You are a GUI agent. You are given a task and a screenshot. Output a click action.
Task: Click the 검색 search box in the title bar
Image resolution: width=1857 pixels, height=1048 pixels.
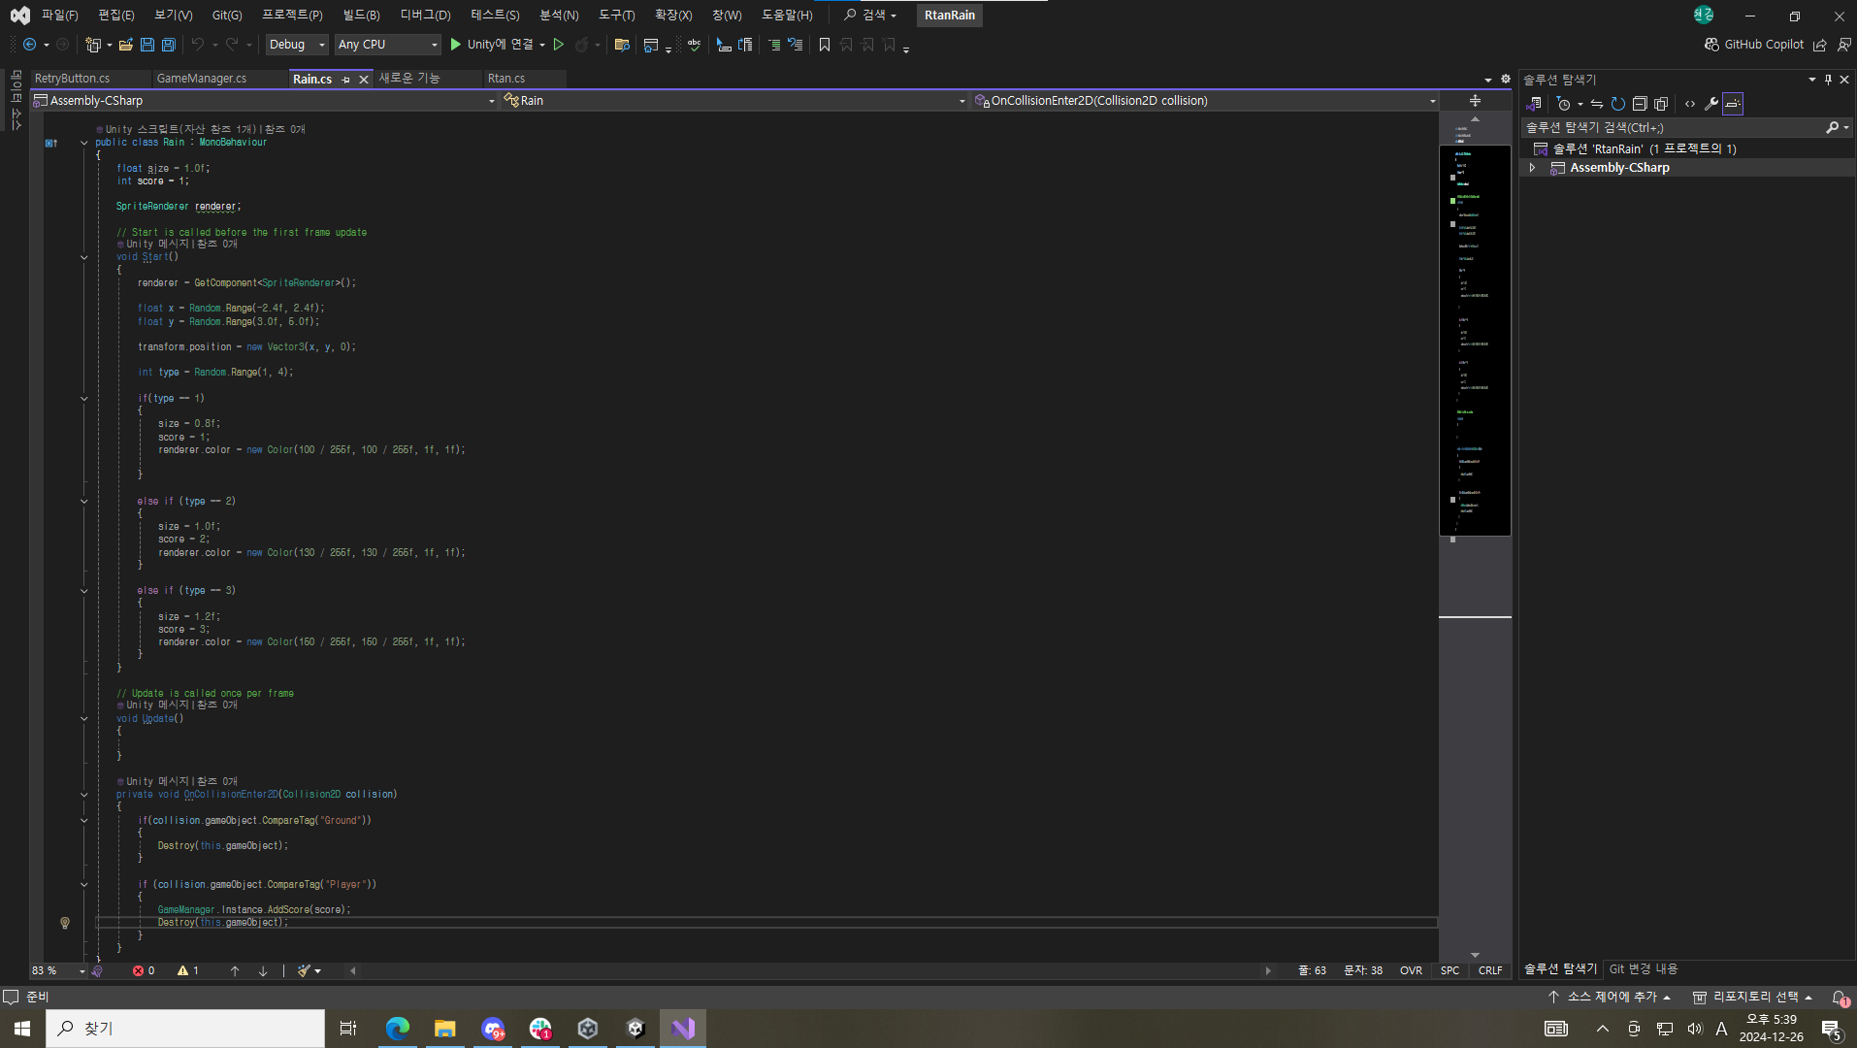click(x=870, y=15)
